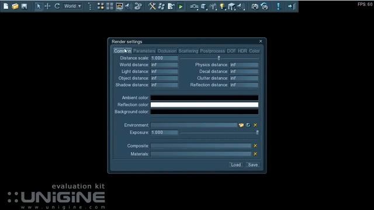Click the Materials input field
This screenshot has height=210, width=374.
tap(201, 154)
